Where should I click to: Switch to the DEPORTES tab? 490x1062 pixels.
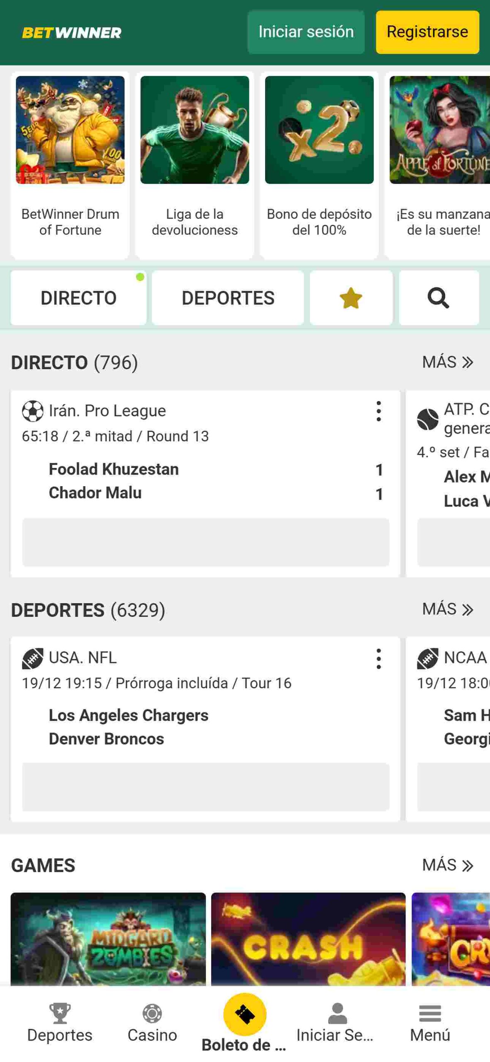(x=228, y=298)
